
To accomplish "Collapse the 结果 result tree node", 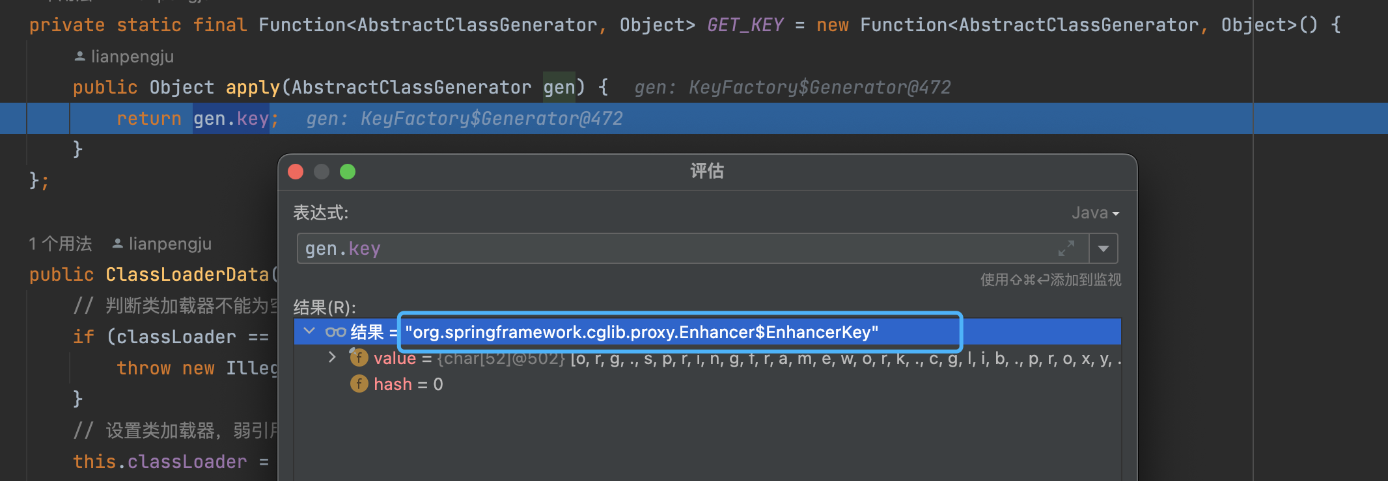I will [309, 331].
